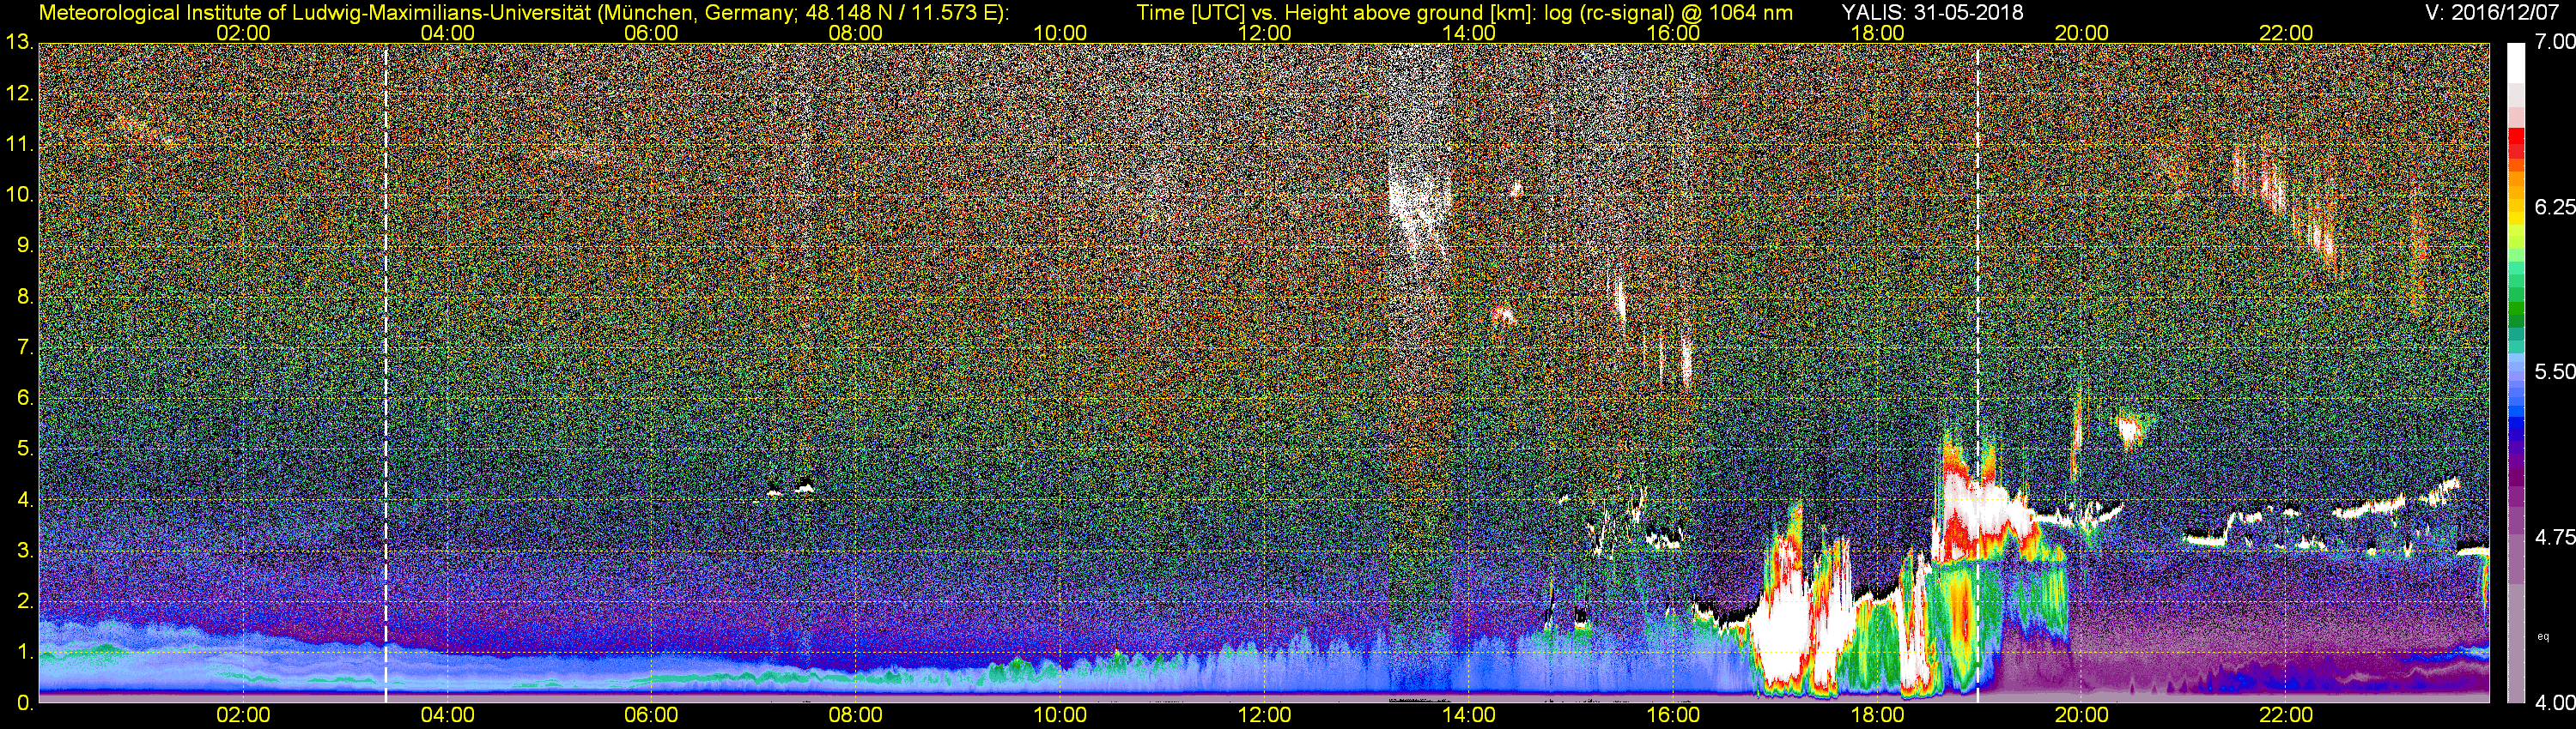The image size is (2576, 729).
Task: Click the '9.' height axis label
Action: [24, 245]
